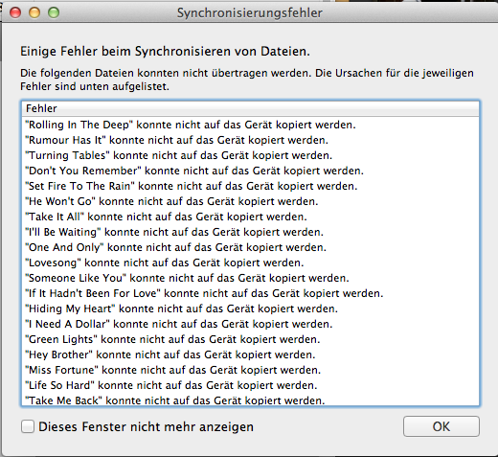
Task: Select the "Turning Tables" error entry
Action: click(x=250, y=155)
